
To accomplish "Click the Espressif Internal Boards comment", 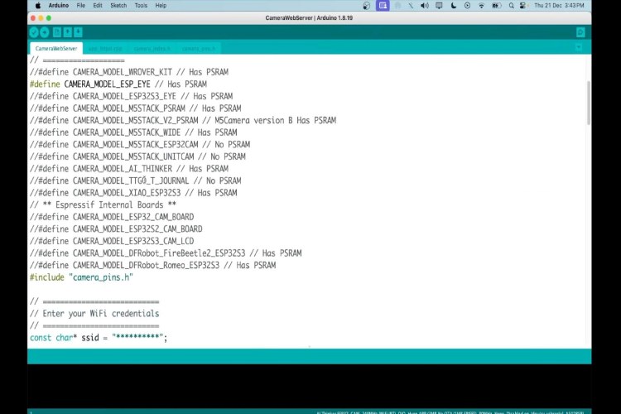I will click(103, 205).
